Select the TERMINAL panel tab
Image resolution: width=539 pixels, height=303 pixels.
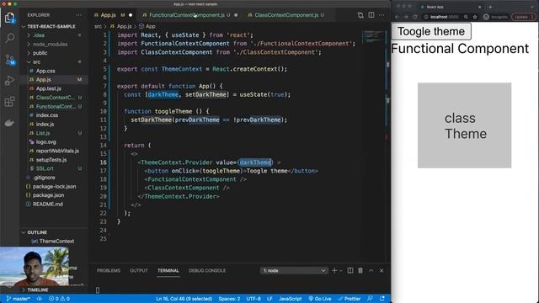pos(168,271)
